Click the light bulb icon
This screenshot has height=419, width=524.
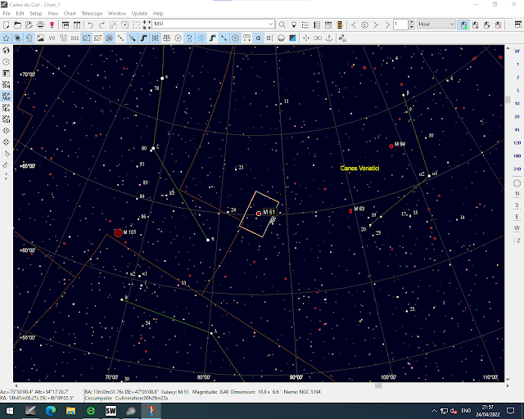(x=294, y=25)
